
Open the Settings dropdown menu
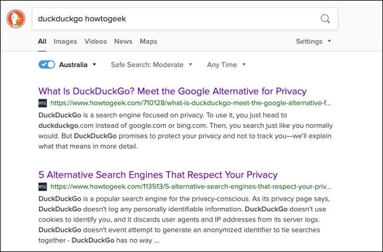pyautogui.click(x=313, y=41)
